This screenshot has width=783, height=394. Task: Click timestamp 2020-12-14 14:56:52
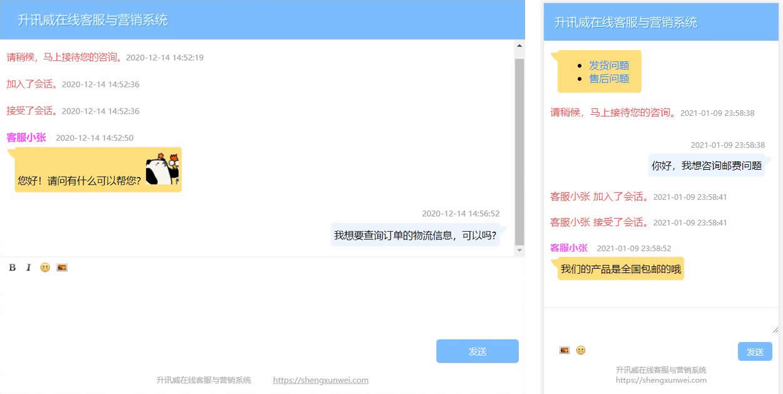click(x=461, y=214)
